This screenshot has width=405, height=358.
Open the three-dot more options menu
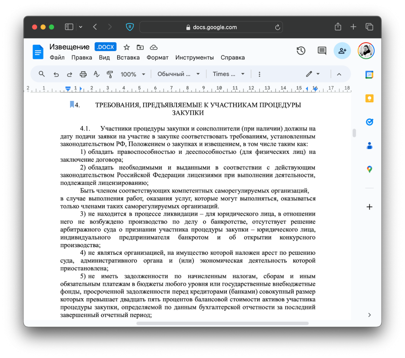(x=259, y=75)
